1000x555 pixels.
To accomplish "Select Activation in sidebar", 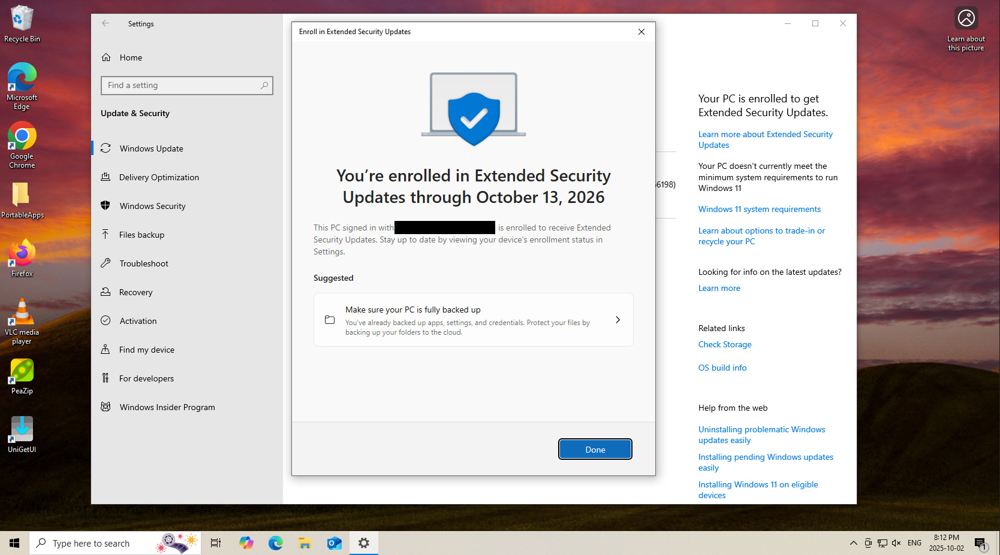I will pos(187,321).
